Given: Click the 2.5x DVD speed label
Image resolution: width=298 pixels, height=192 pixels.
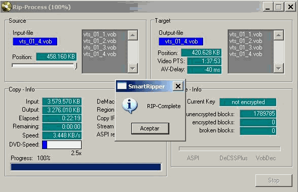Looking at the screenshot, I should pyautogui.click(x=76, y=153).
